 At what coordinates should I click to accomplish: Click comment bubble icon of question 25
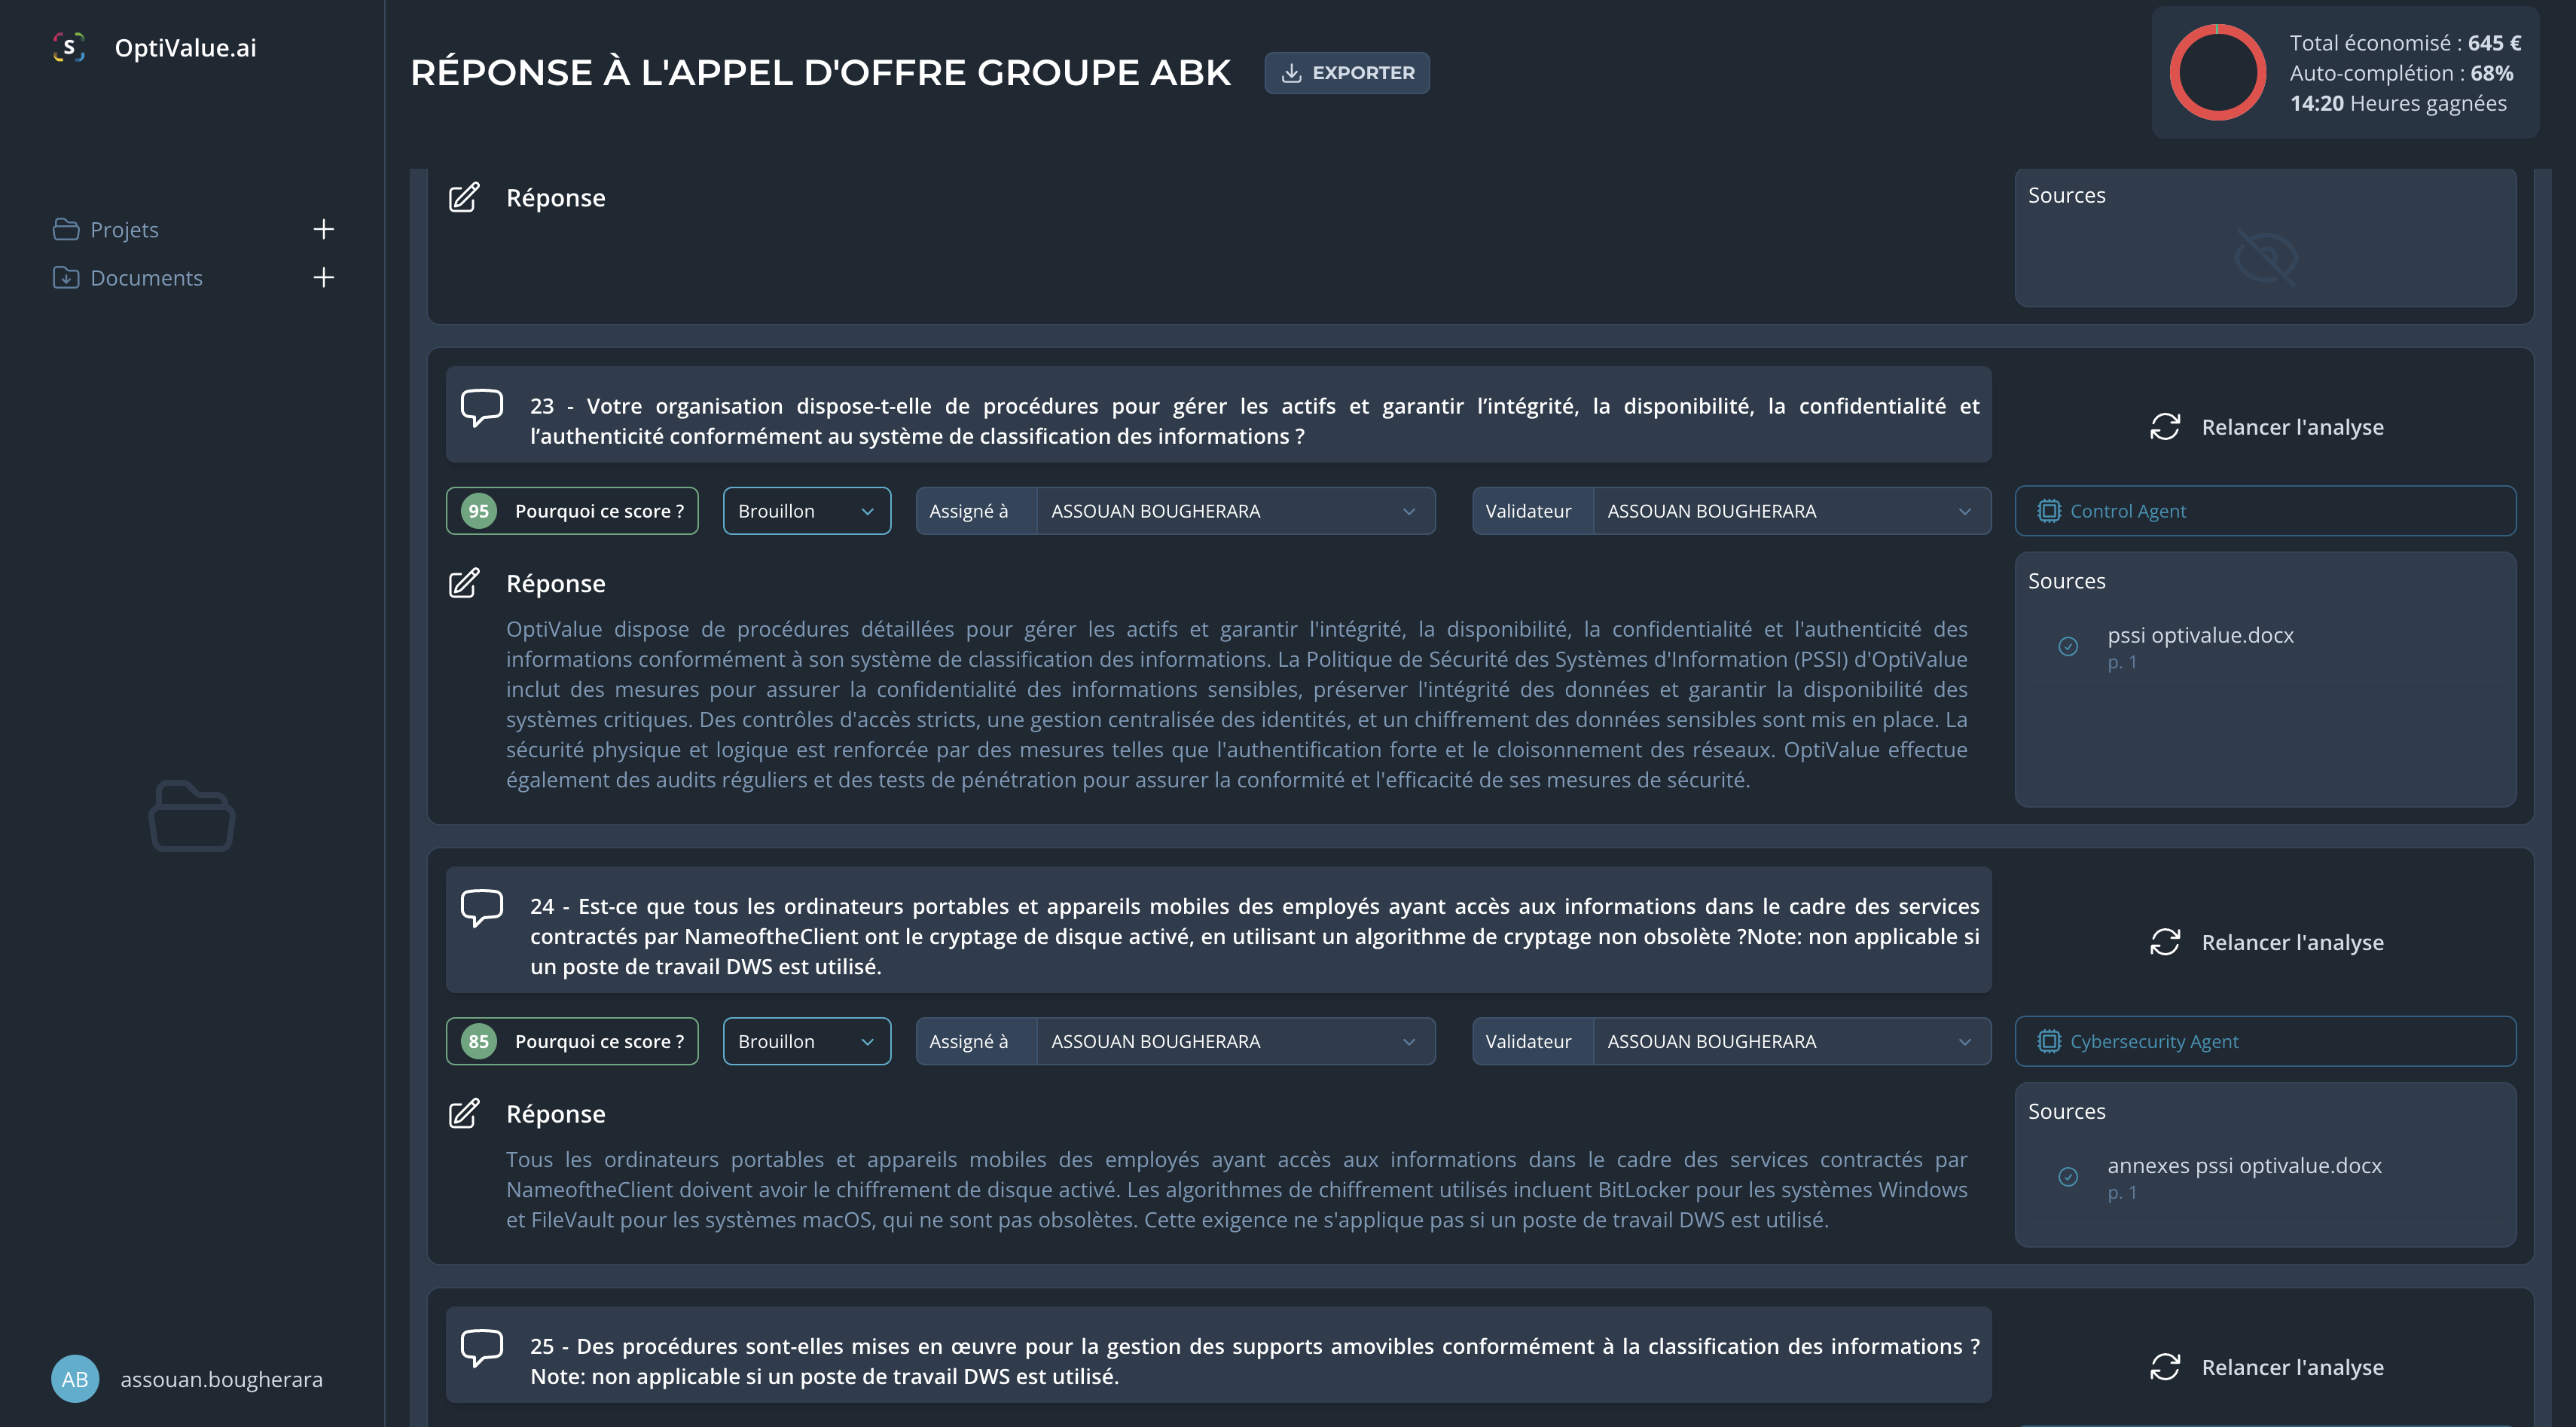(x=481, y=1347)
